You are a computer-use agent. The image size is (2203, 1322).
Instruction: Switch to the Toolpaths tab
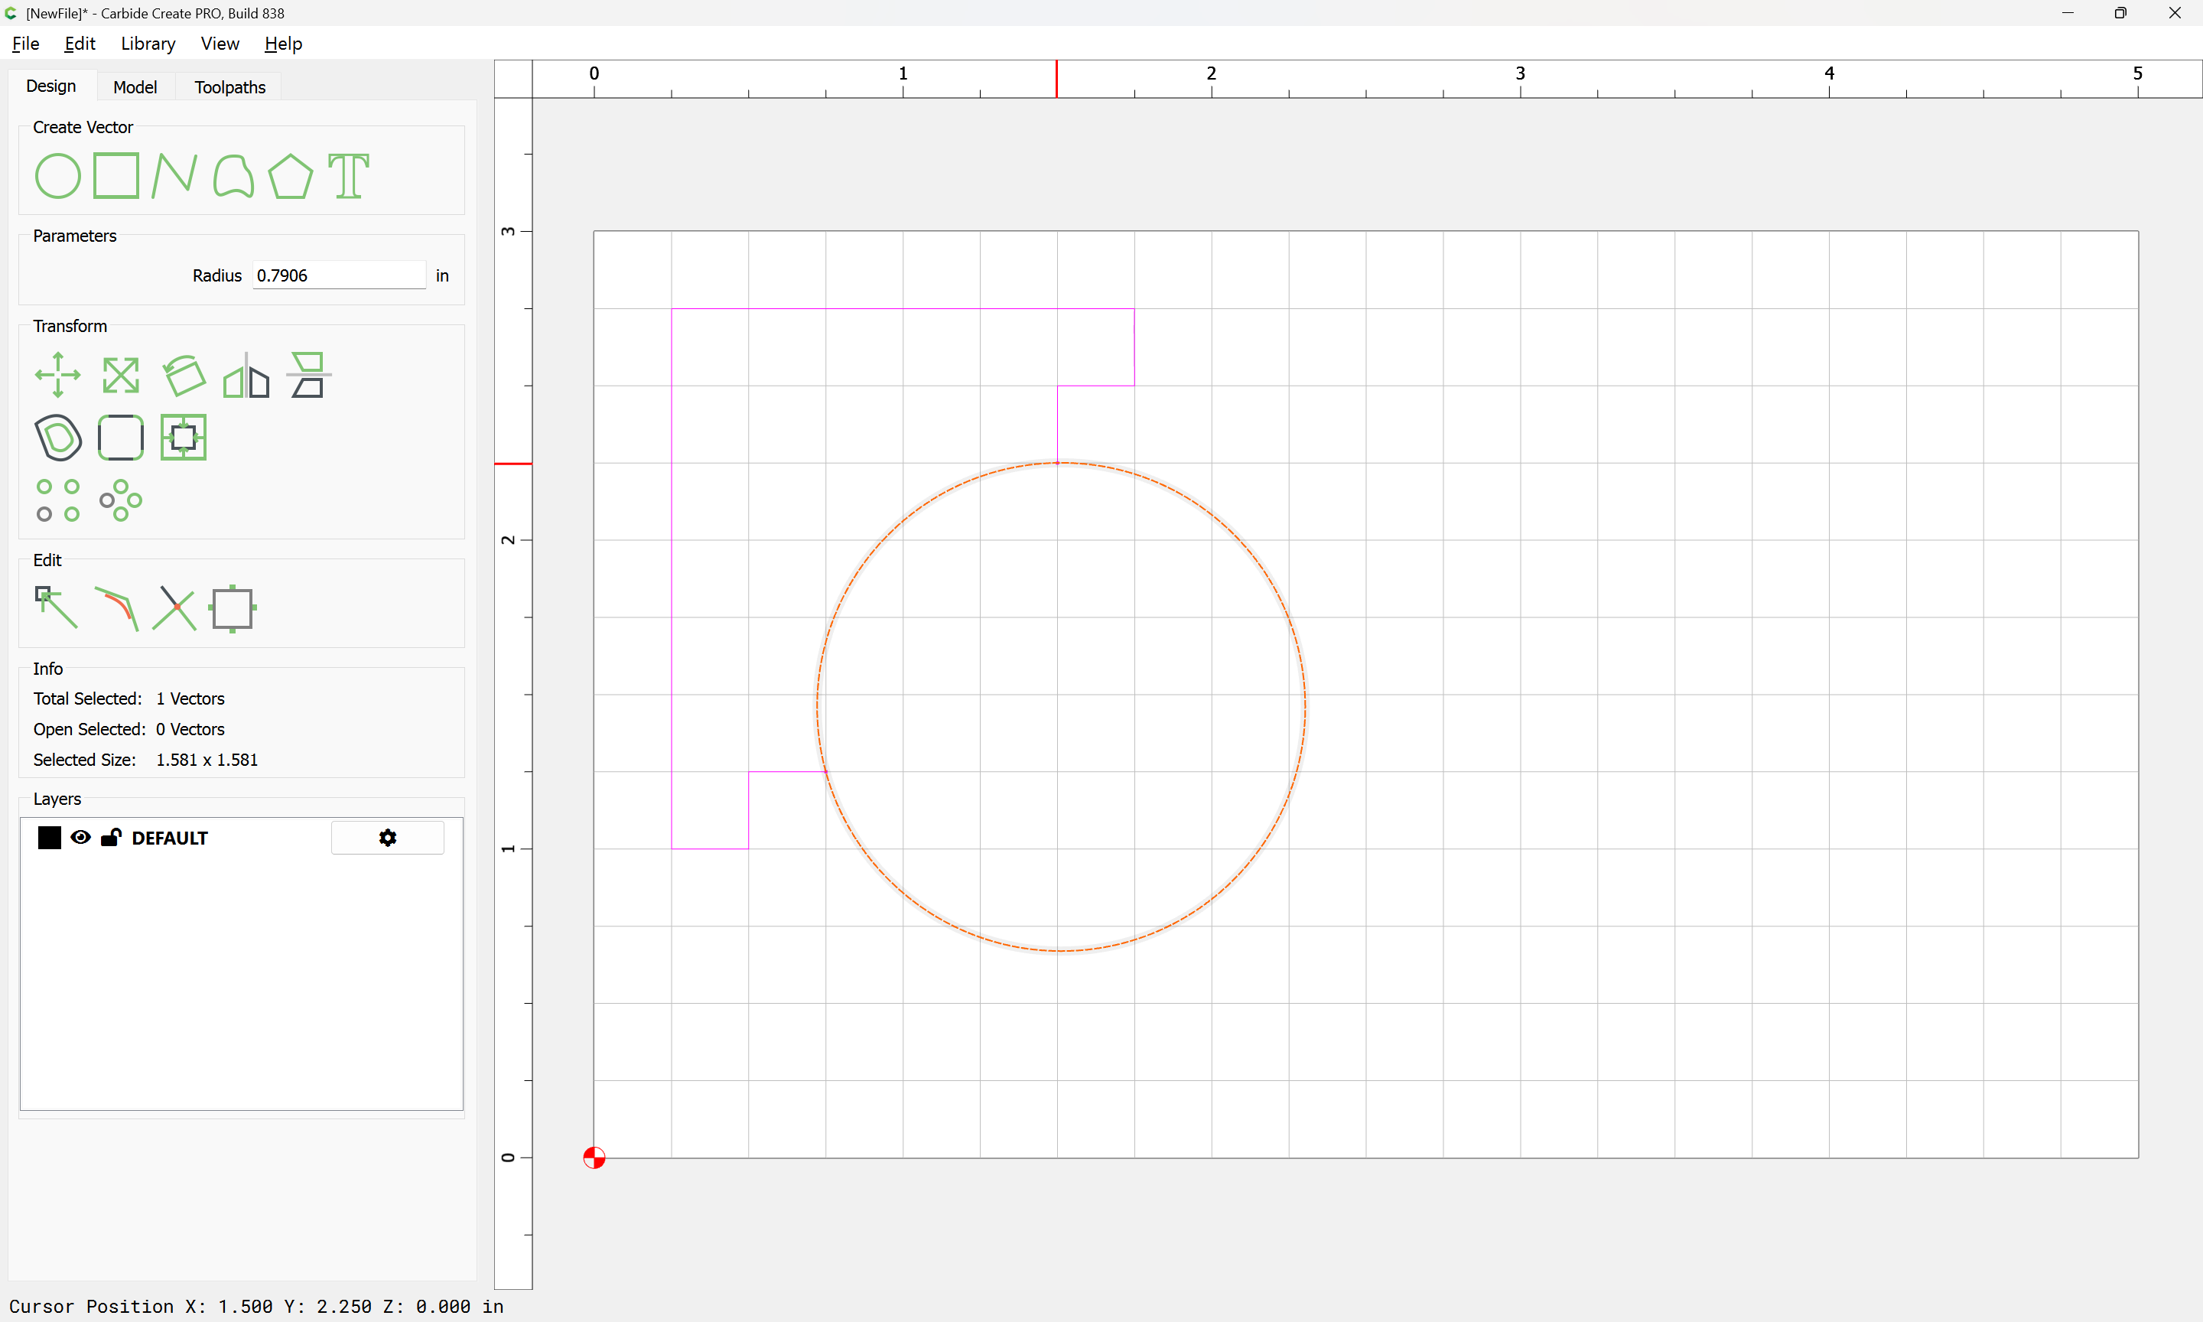(x=229, y=86)
